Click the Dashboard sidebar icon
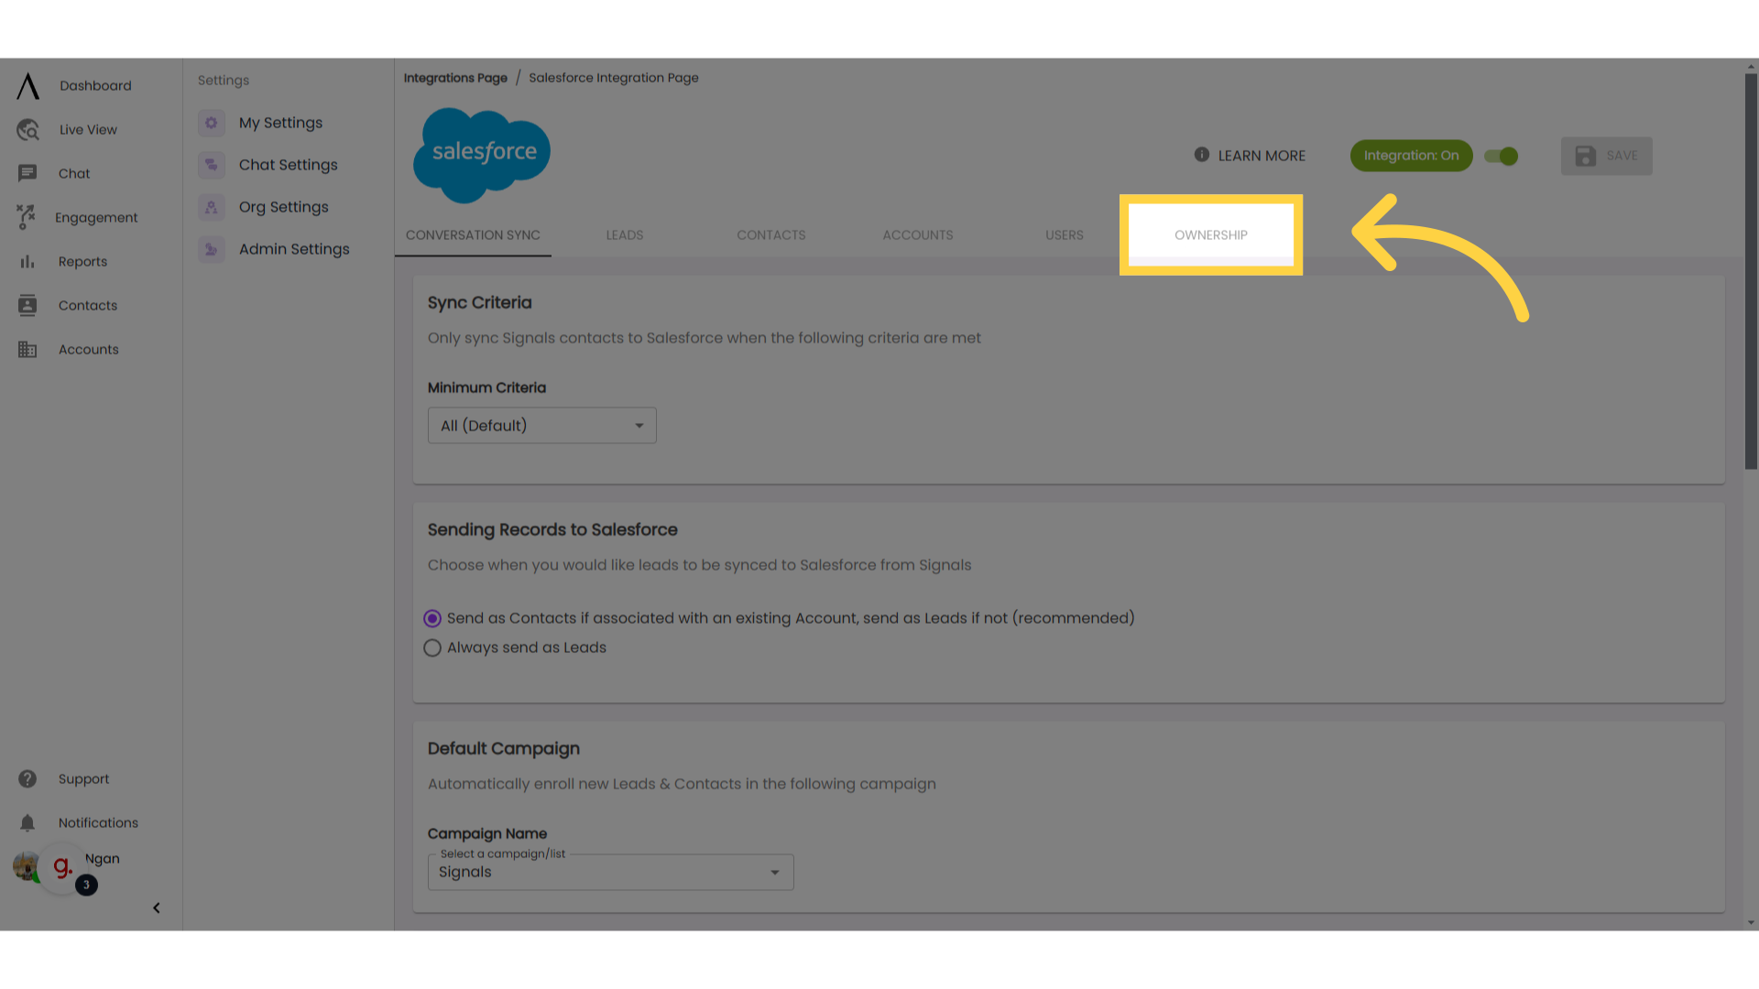The height and width of the screenshot is (989, 1759). (x=27, y=84)
